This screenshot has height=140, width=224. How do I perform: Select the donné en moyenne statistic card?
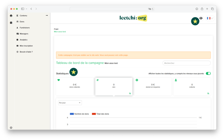[x=153, y=87]
